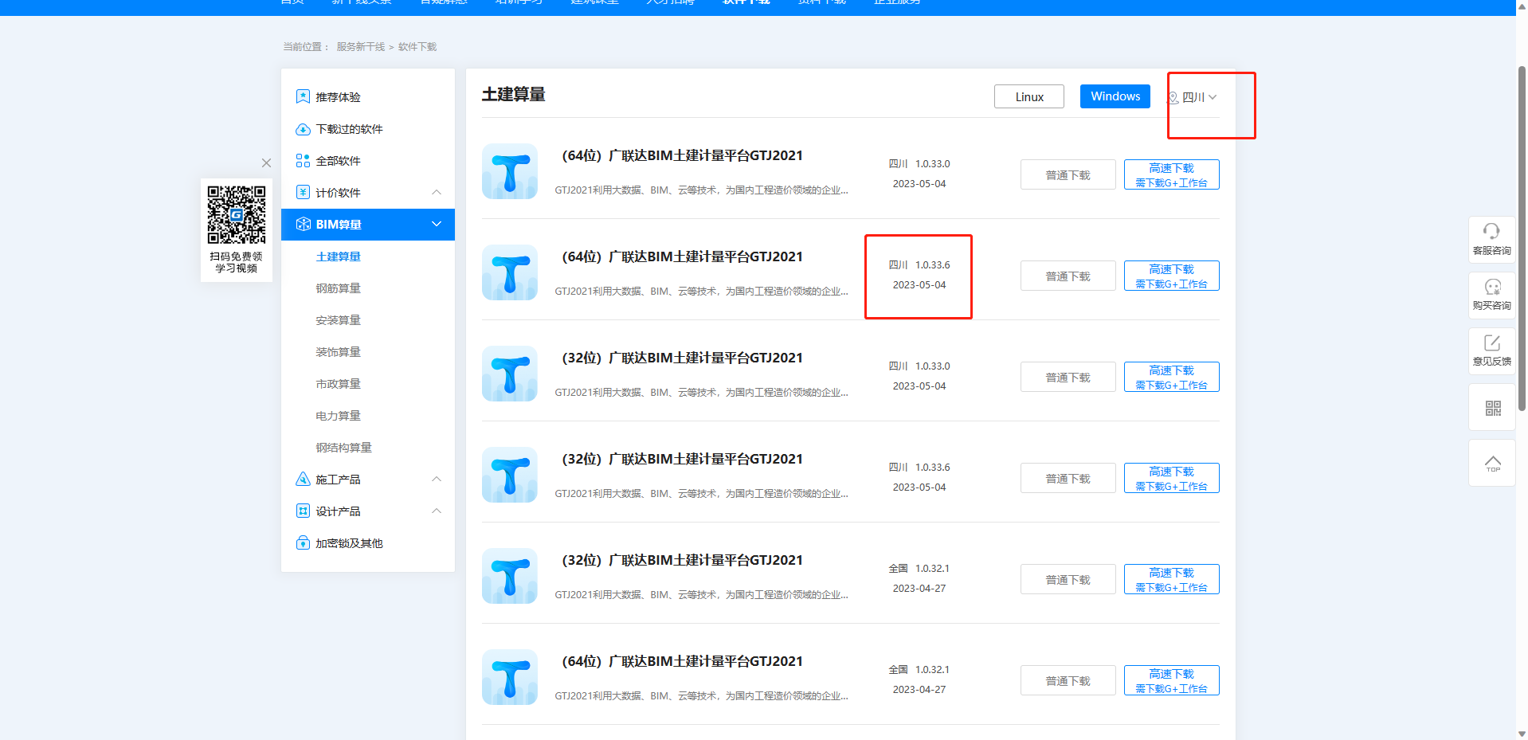Click 普通下载 for 64位 version 1.0.33.6
The image size is (1528, 740).
(x=1068, y=276)
